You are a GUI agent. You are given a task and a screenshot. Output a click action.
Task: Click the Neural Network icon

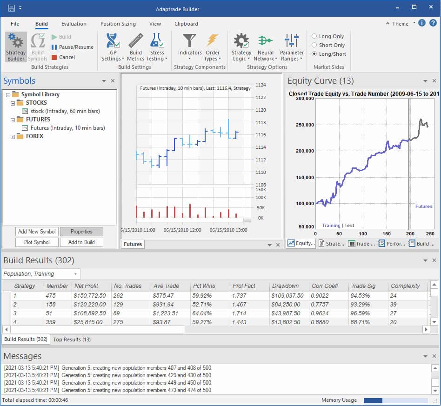point(266,42)
